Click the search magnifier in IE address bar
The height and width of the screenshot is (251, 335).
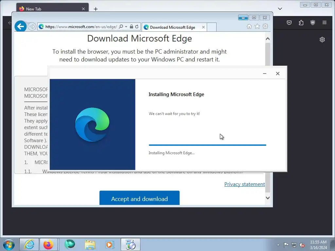pos(121,26)
